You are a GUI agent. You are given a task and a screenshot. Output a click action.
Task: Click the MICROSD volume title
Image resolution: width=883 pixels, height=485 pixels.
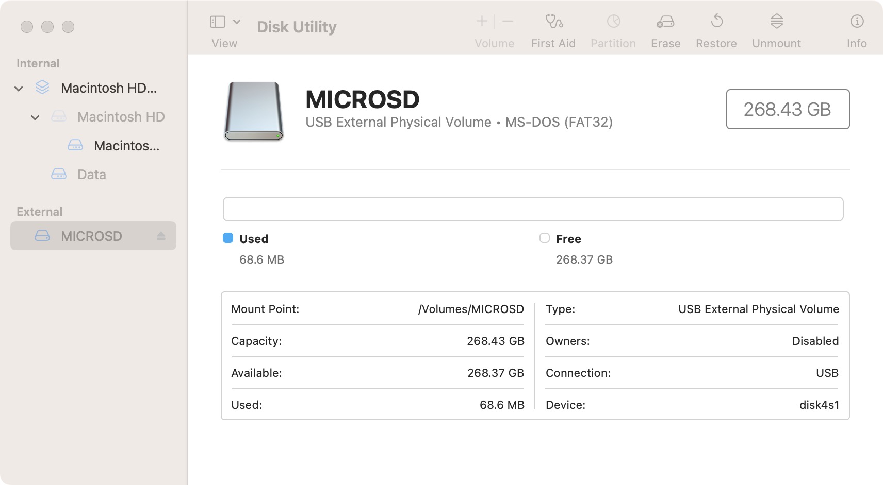tap(363, 99)
